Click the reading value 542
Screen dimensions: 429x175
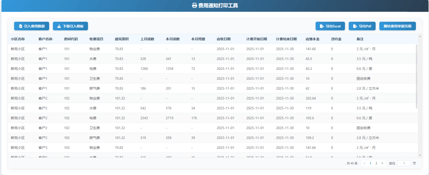[143, 108]
